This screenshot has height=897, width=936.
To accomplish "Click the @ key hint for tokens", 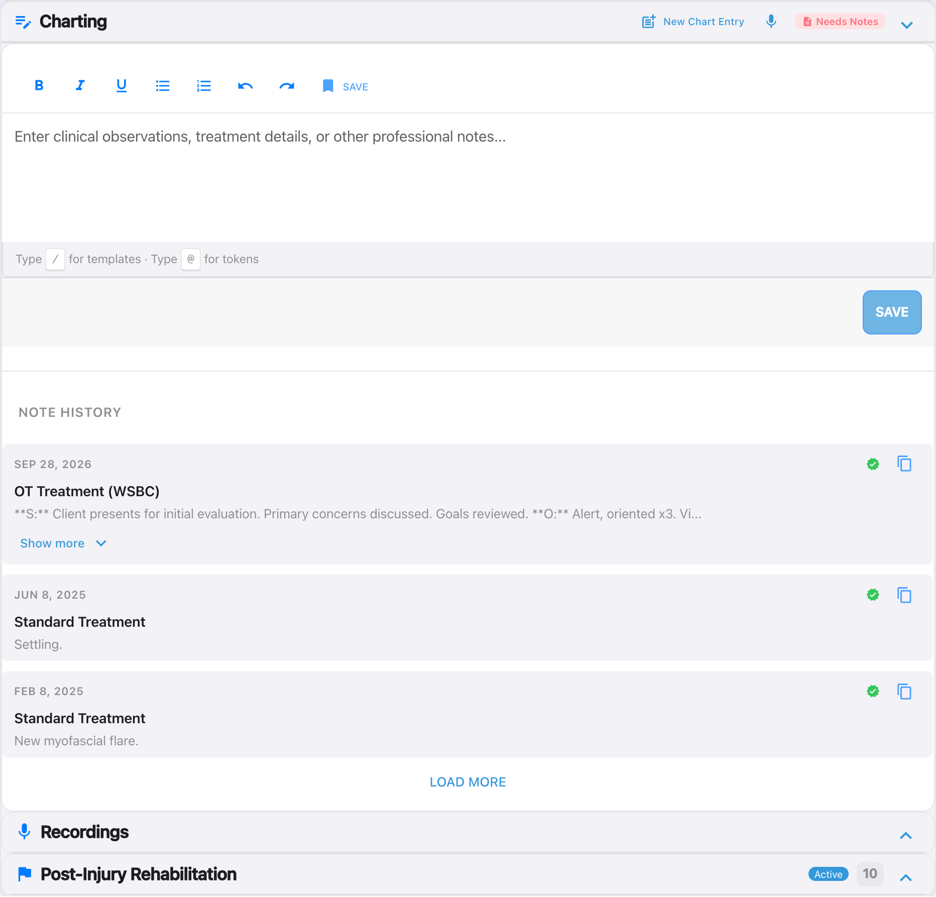I will [191, 259].
